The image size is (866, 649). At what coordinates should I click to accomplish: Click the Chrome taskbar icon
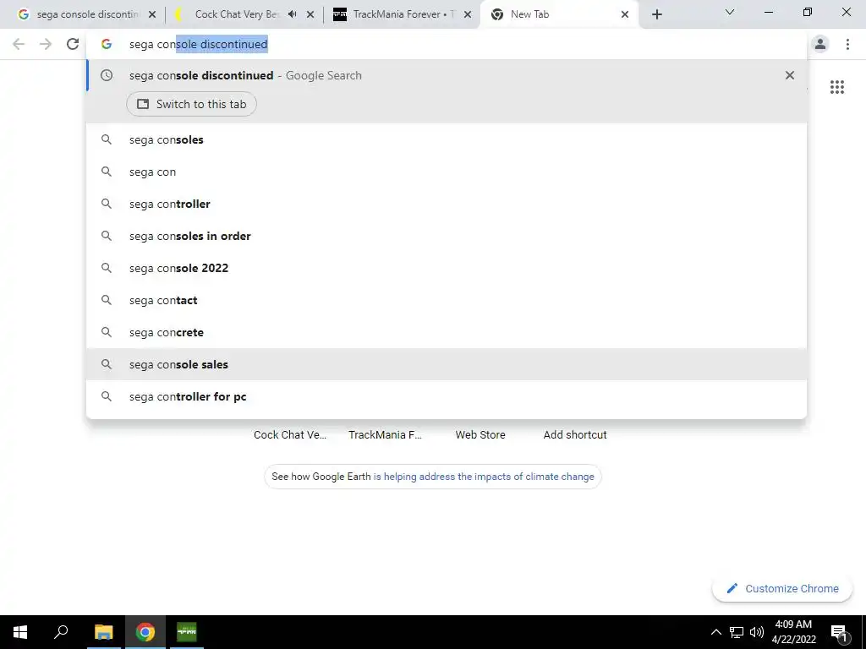[145, 632]
